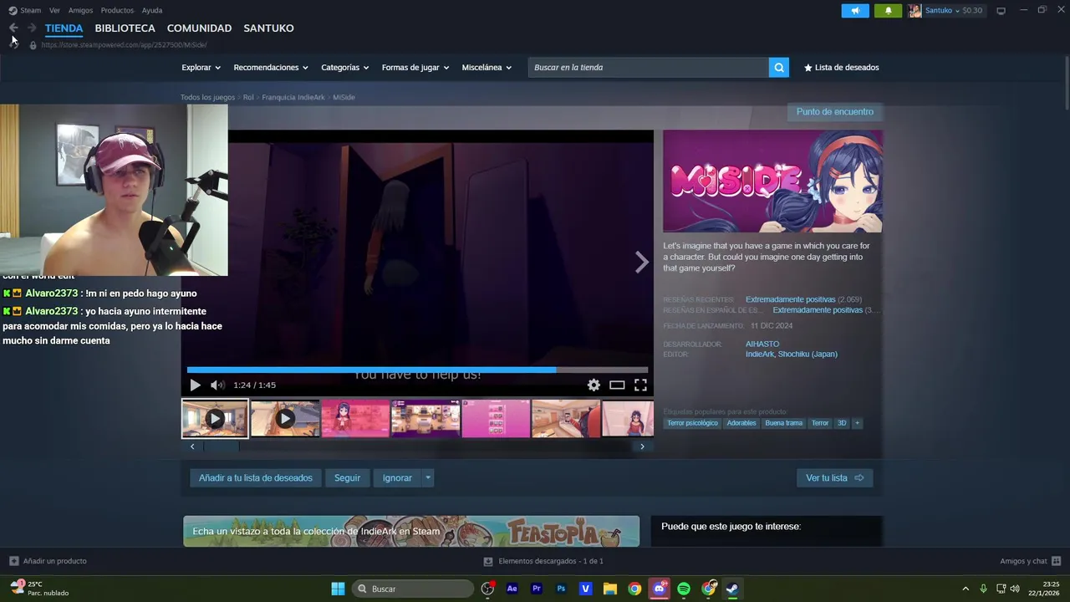Click the Santuko profile avatar

click(x=915, y=10)
